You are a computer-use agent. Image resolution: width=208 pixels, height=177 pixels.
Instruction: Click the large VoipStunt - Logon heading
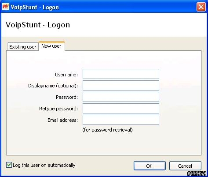(x=38, y=25)
